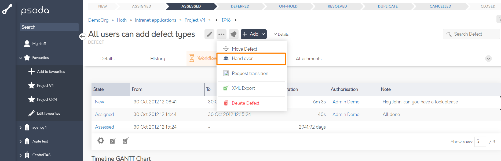Open Admin Demo link in first row

[346, 102]
